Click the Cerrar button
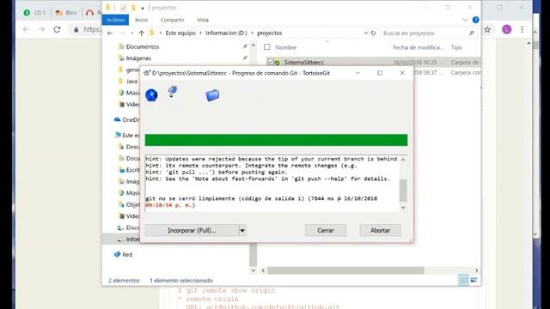The width and height of the screenshot is (550, 309). (326, 230)
